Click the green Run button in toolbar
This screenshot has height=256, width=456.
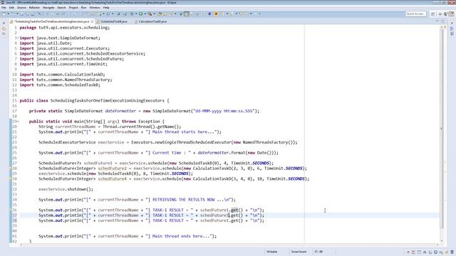[141, 14]
